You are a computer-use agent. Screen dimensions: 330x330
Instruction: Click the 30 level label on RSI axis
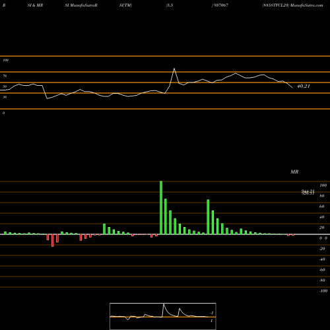5,97
